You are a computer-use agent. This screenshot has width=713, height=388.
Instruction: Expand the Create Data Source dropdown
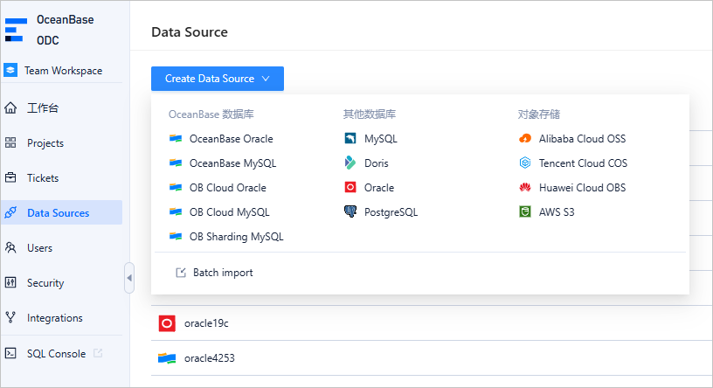(x=217, y=79)
